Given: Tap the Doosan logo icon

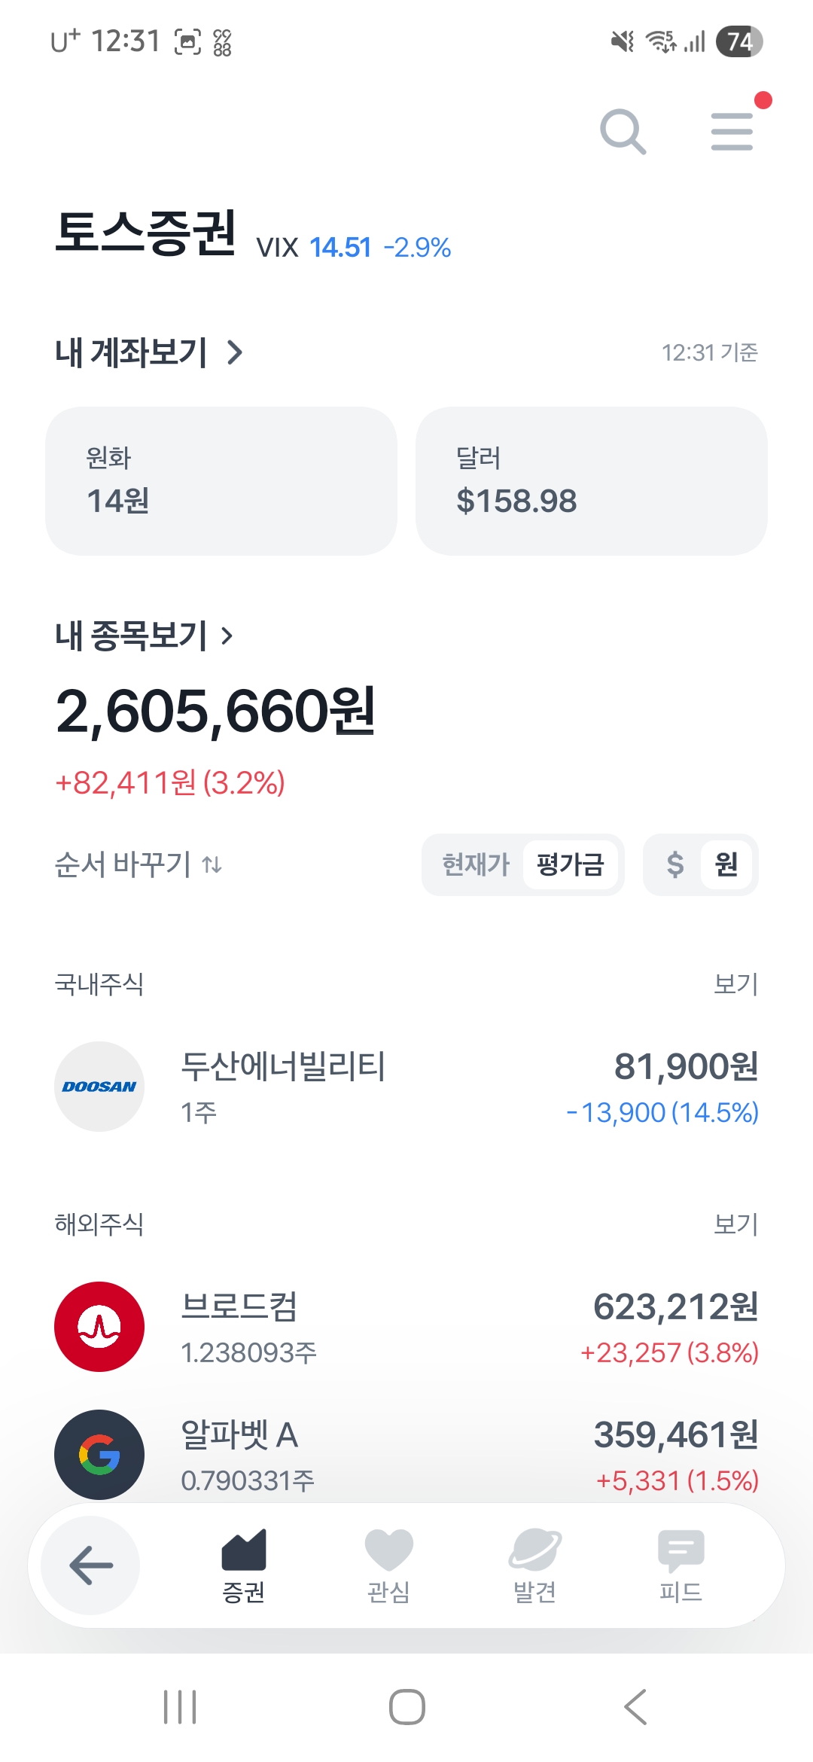Looking at the screenshot, I should pos(99,1087).
